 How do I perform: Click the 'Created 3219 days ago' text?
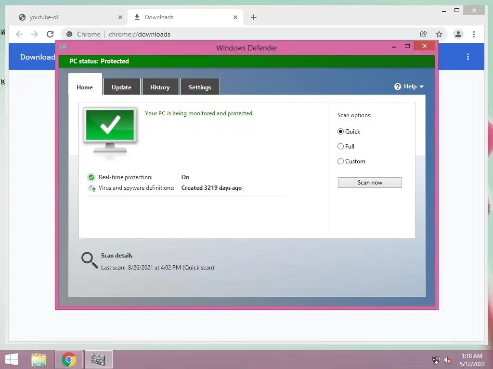coord(212,188)
